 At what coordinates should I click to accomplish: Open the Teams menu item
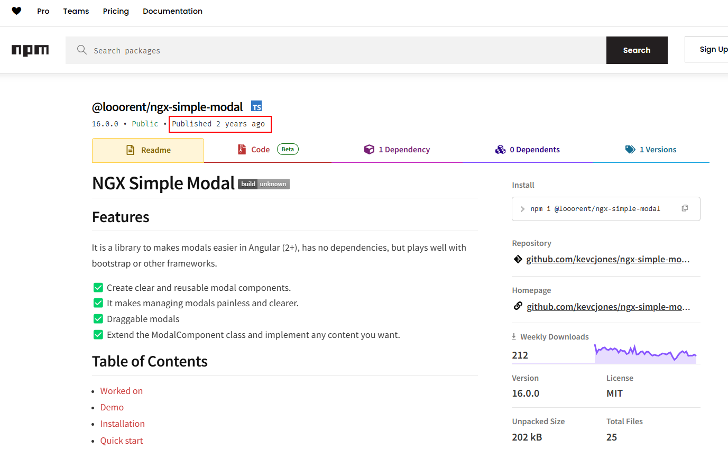tap(76, 11)
